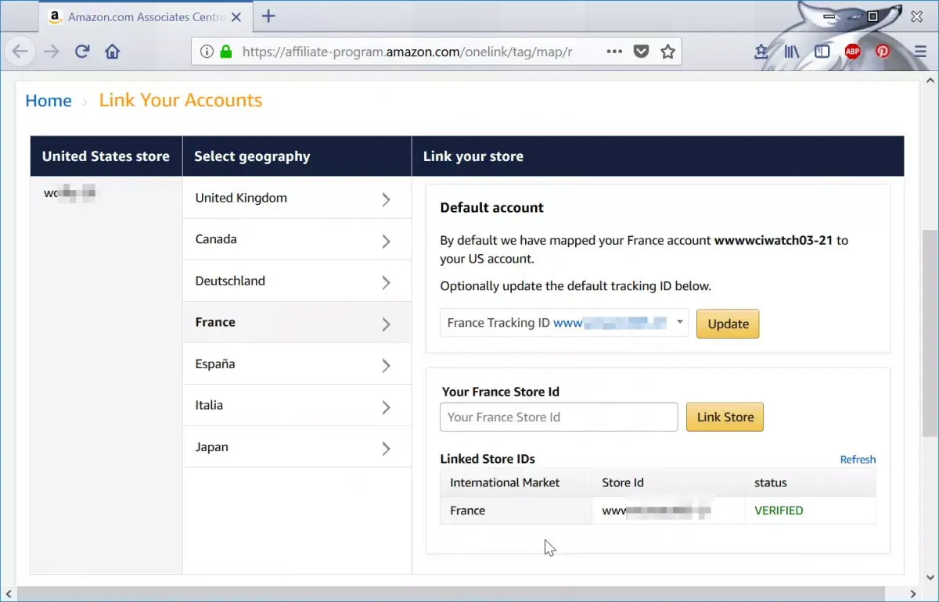
Task: Click the green padlock security icon
Action: tap(226, 52)
